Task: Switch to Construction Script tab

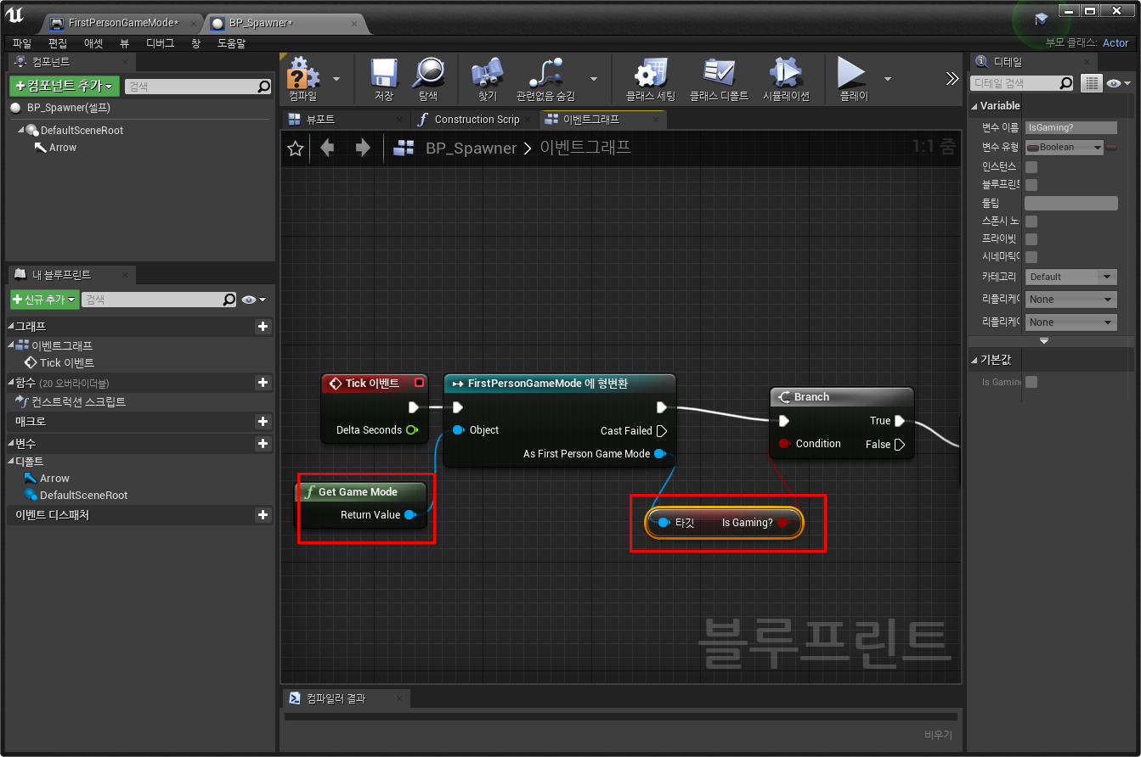Action: [477, 120]
